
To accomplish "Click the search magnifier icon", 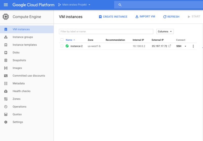I will [x=120, y=5].
